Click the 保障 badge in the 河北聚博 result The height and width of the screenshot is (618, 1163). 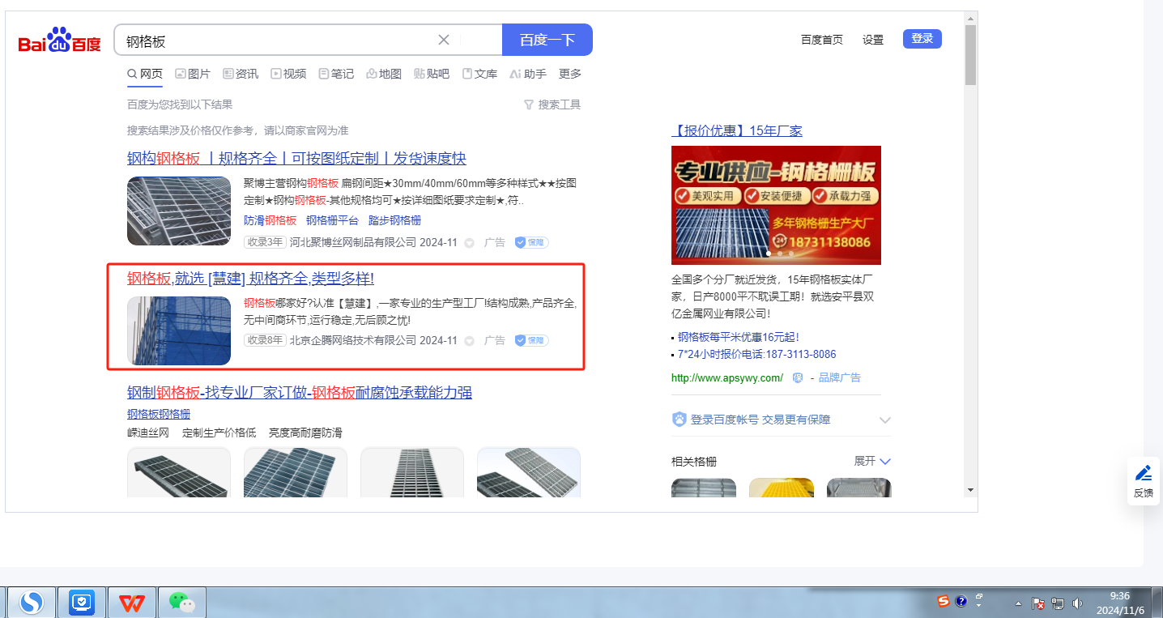coord(532,241)
